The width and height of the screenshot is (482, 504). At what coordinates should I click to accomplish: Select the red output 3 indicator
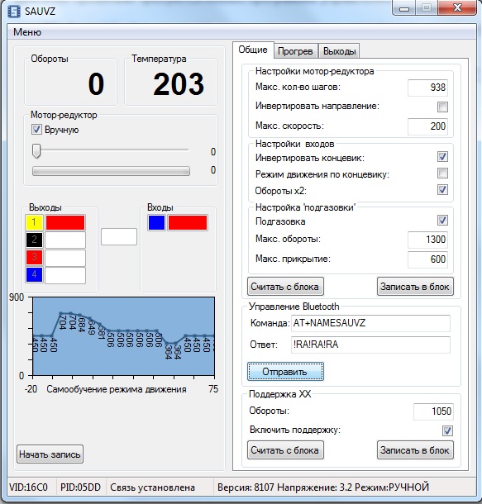[x=34, y=258]
